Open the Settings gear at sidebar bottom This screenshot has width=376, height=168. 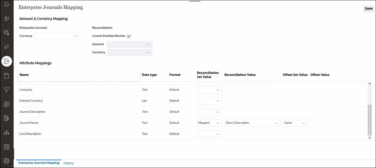coord(6,161)
